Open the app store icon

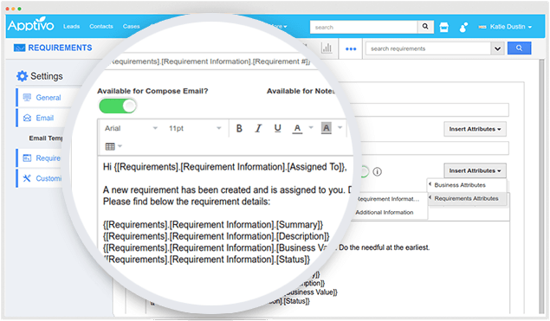point(444,27)
